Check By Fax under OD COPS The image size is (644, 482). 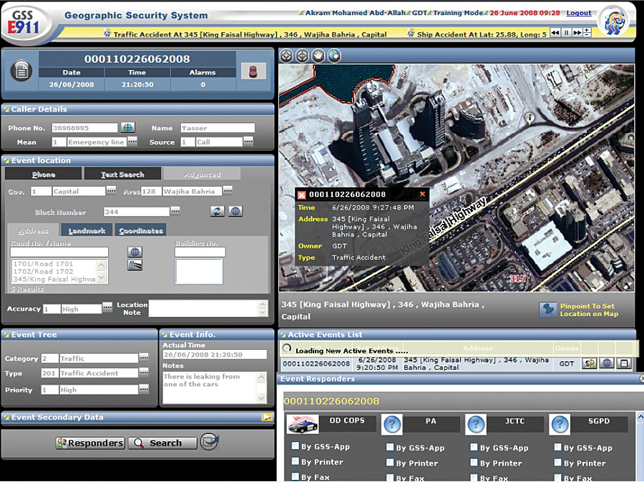[x=296, y=476]
